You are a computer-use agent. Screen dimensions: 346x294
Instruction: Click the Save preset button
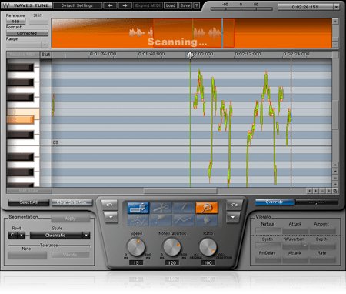click(x=185, y=5)
